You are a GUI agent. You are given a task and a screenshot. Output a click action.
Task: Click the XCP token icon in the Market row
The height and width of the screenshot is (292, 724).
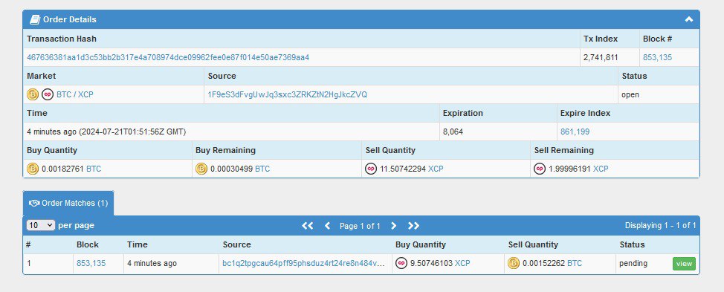coord(48,94)
